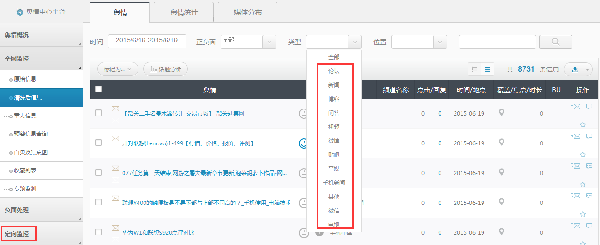This screenshot has height=245, width=600.
Task: Switch to the compact list view icon
Action: click(475, 69)
